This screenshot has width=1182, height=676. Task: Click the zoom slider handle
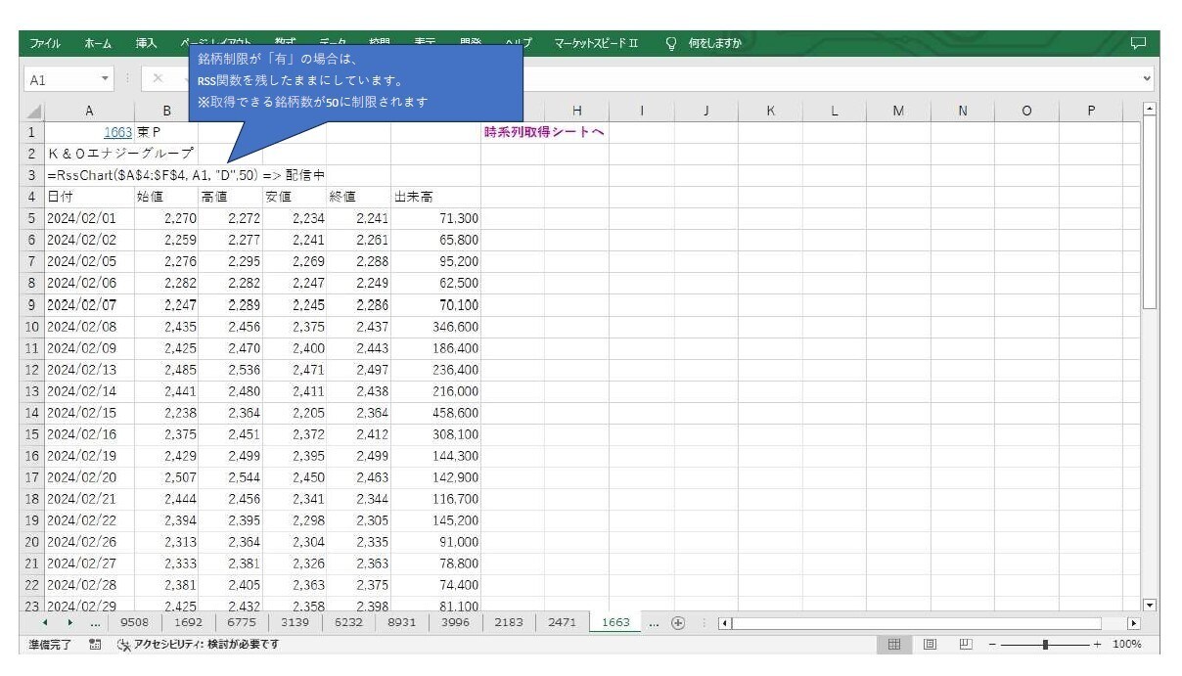pos(1046,645)
